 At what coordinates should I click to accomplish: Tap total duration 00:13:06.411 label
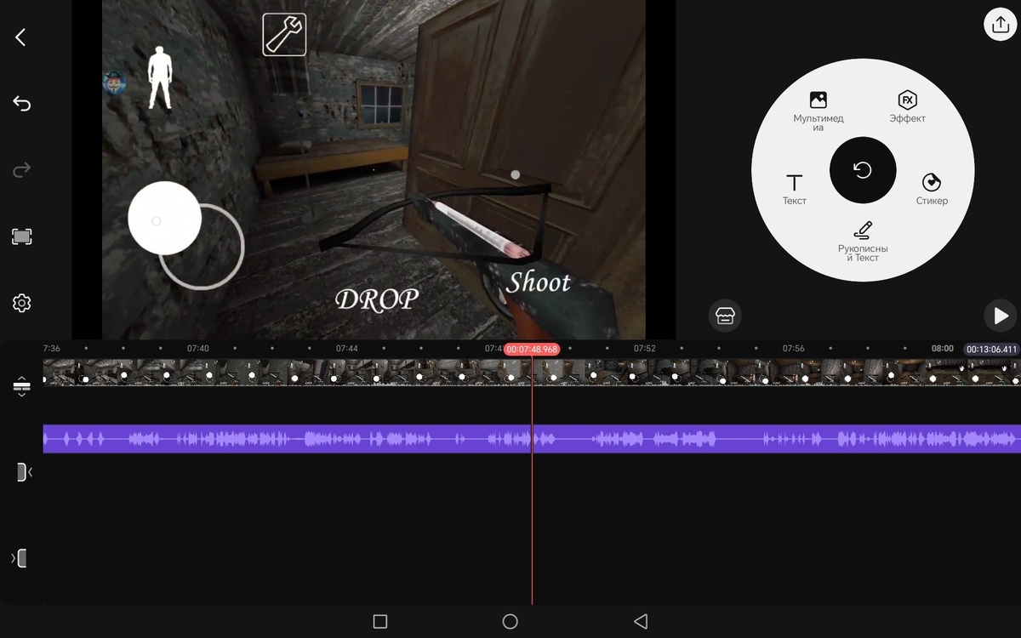tap(991, 350)
